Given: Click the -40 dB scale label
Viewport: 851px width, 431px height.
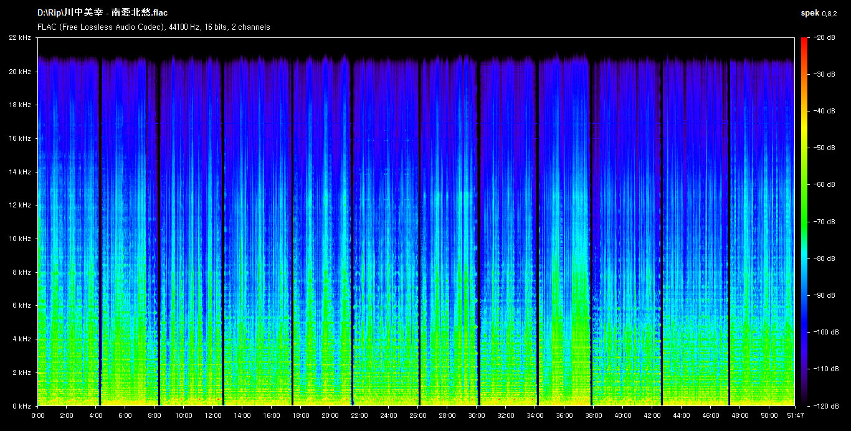Looking at the screenshot, I should [x=824, y=111].
